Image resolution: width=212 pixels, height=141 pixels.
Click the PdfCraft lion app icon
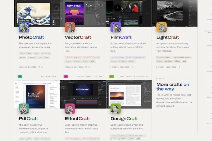tap(24, 109)
